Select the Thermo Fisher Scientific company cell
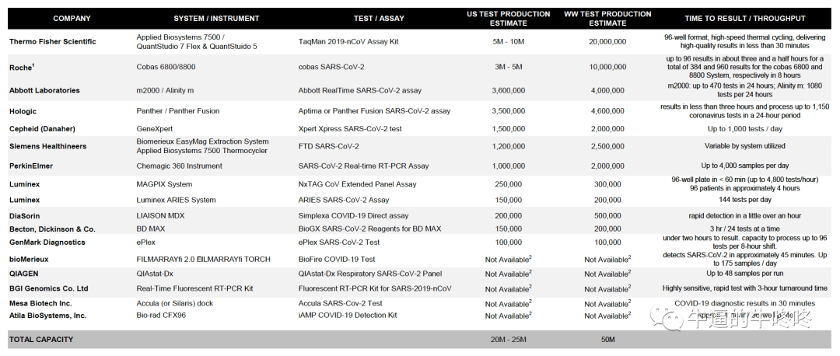Screen dimensions: 840x356 (53, 41)
